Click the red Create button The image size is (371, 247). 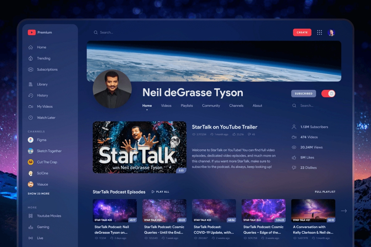pos(302,32)
